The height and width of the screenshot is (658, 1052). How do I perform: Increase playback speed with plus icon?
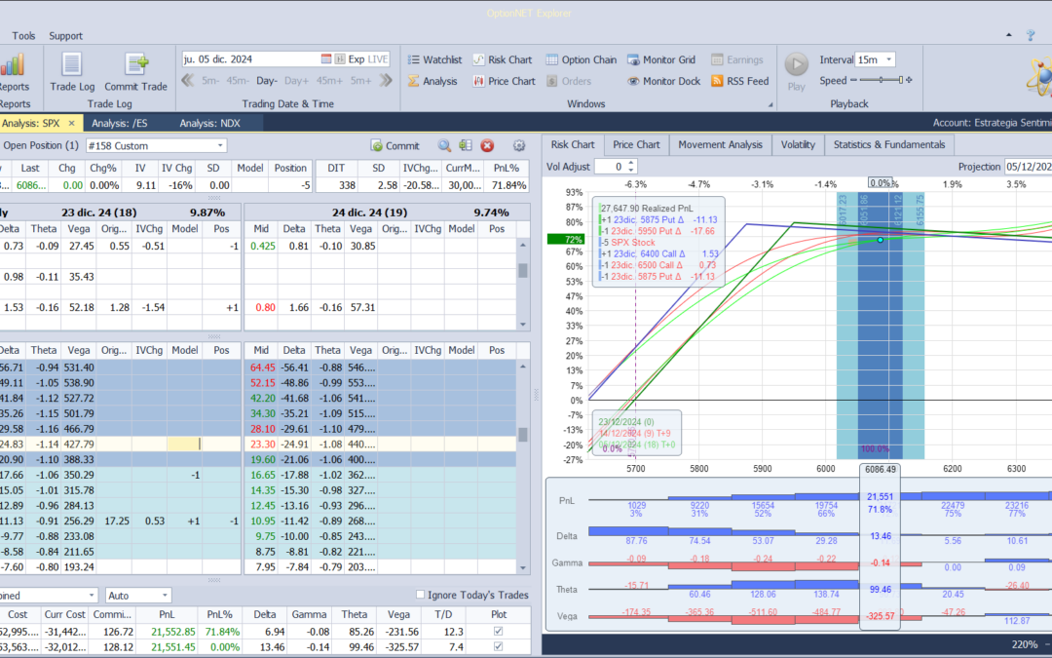tap(909, 80)
